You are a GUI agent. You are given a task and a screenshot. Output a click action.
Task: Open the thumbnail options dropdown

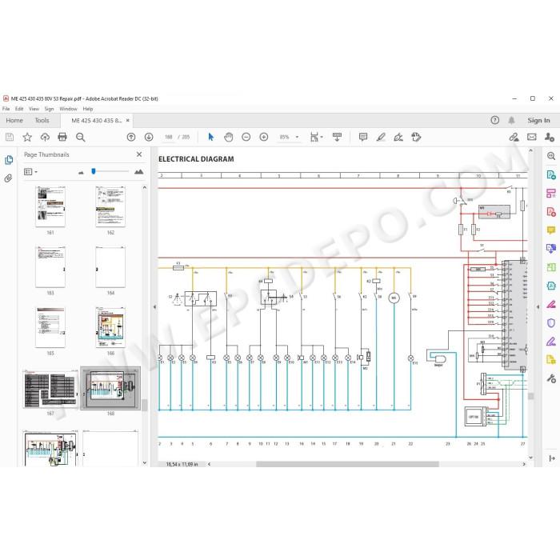30,172
